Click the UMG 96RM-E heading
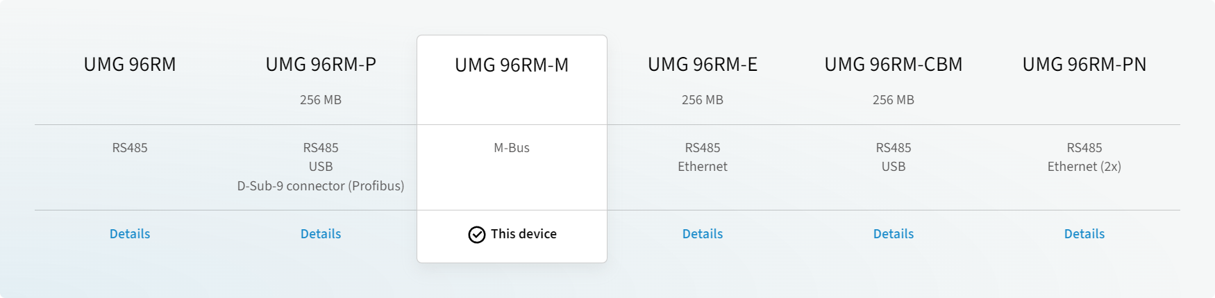The width and height of the screenshot is (1215, 298). coord(703,65)
